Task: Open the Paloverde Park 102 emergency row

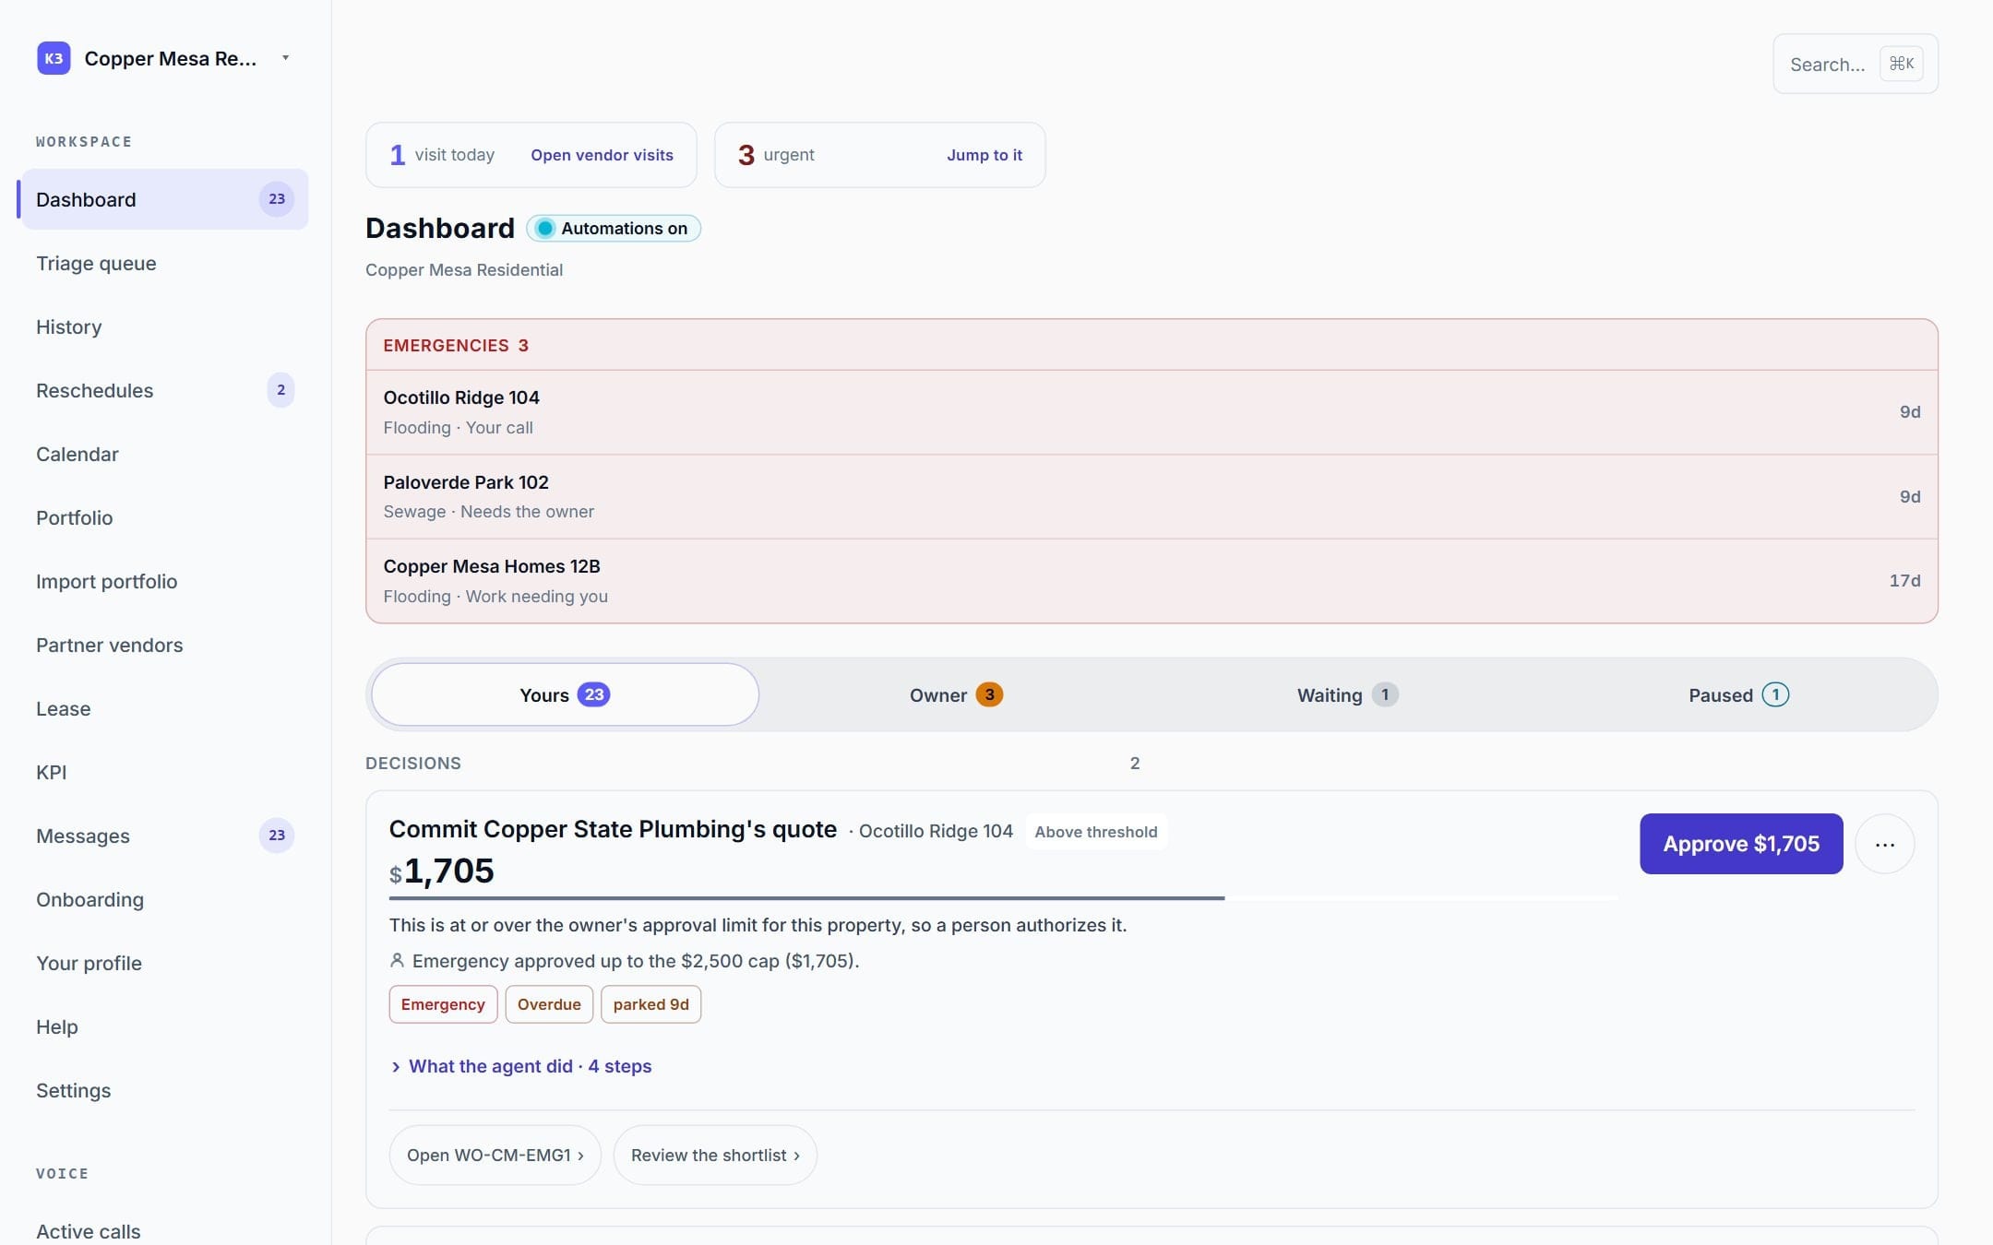Action: pyautogui.click(x=1152, y=496)
